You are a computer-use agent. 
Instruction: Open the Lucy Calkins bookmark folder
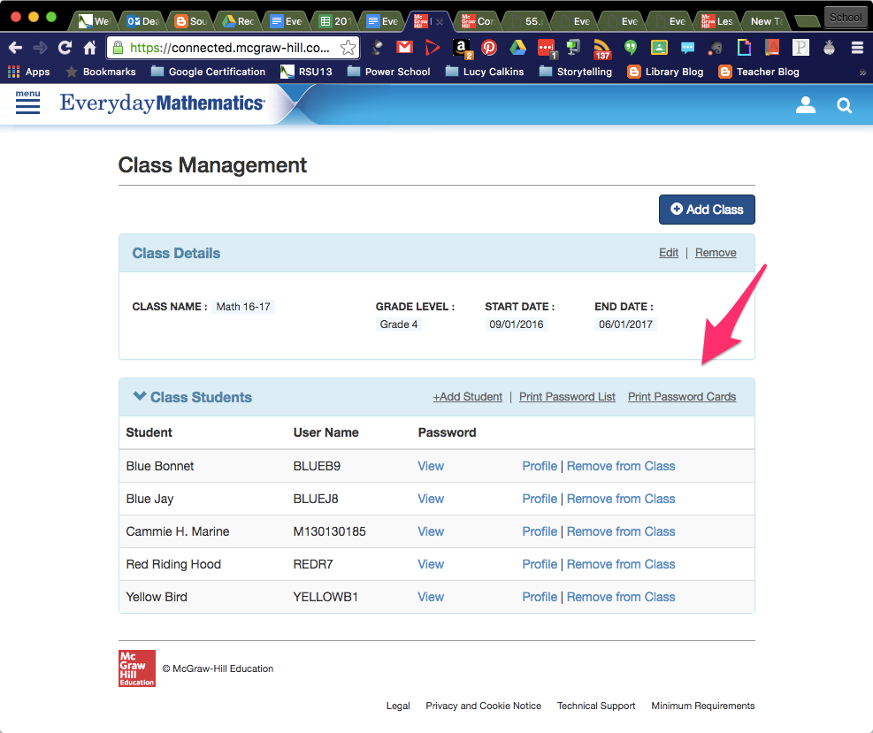click(485, 72)
